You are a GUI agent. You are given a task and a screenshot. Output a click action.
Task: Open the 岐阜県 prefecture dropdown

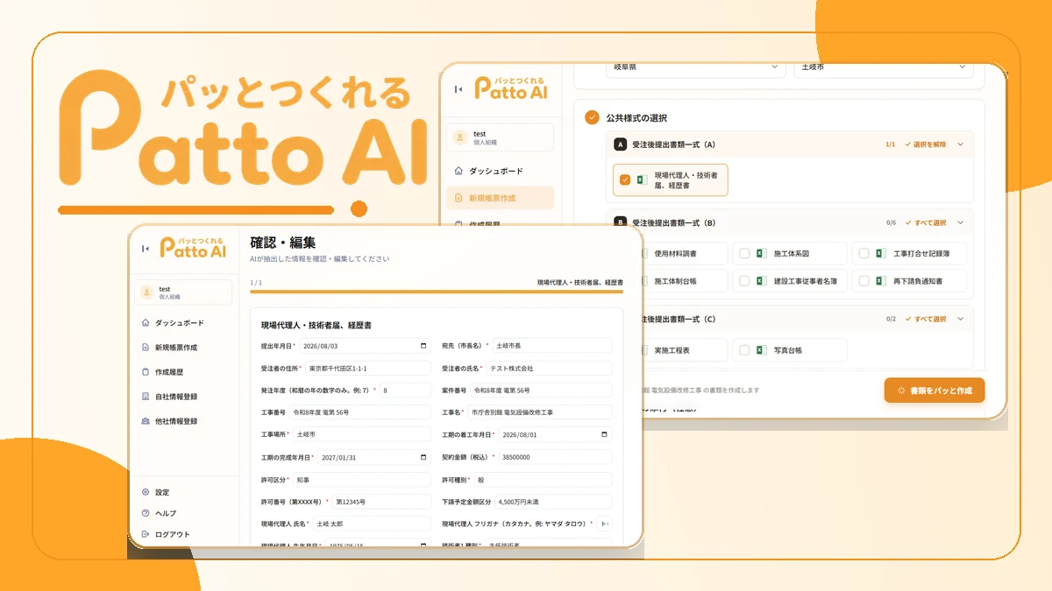pyautogui.click(x=696, y=68)
